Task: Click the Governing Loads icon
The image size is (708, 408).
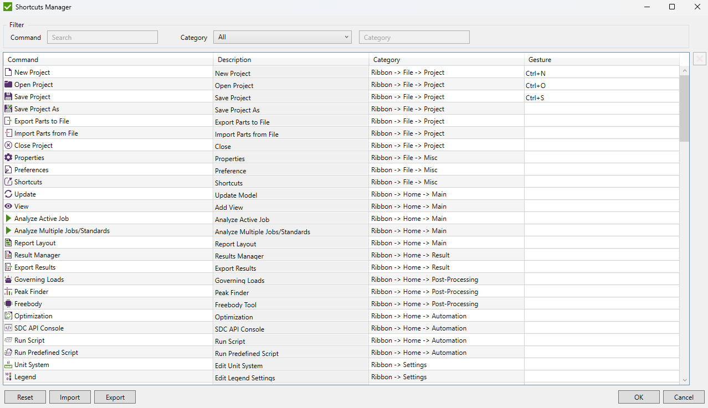Action: point(8,280)
